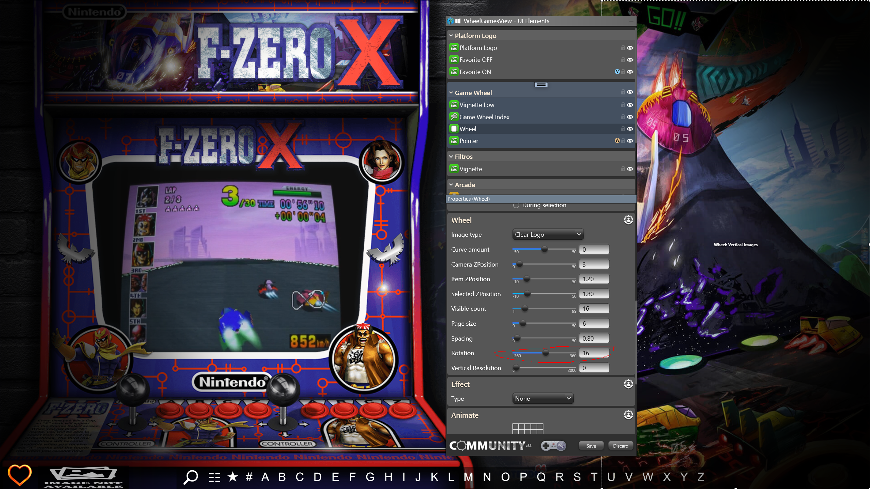Click the Vertical Resolution slider
Screen dimensions: 870x489
tap(544, 368)
